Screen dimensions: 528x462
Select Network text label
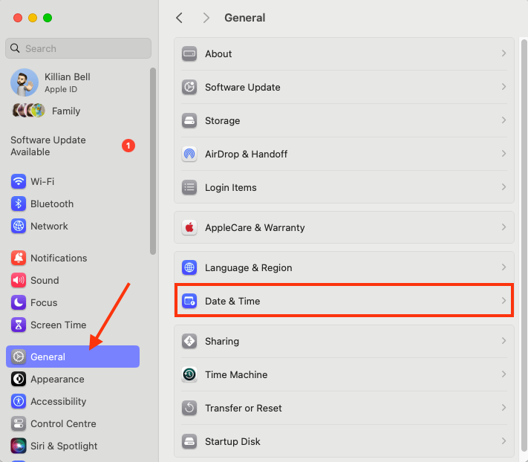point(49,226)
